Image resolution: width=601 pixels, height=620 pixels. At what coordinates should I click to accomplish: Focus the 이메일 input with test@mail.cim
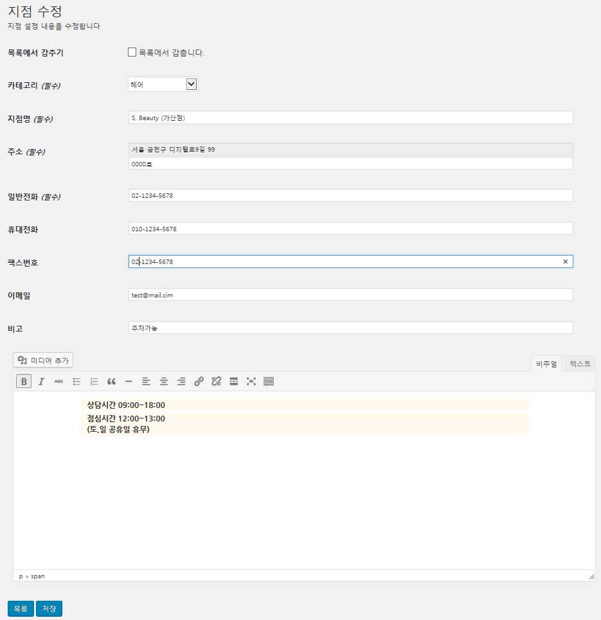(x=350, y=294)
